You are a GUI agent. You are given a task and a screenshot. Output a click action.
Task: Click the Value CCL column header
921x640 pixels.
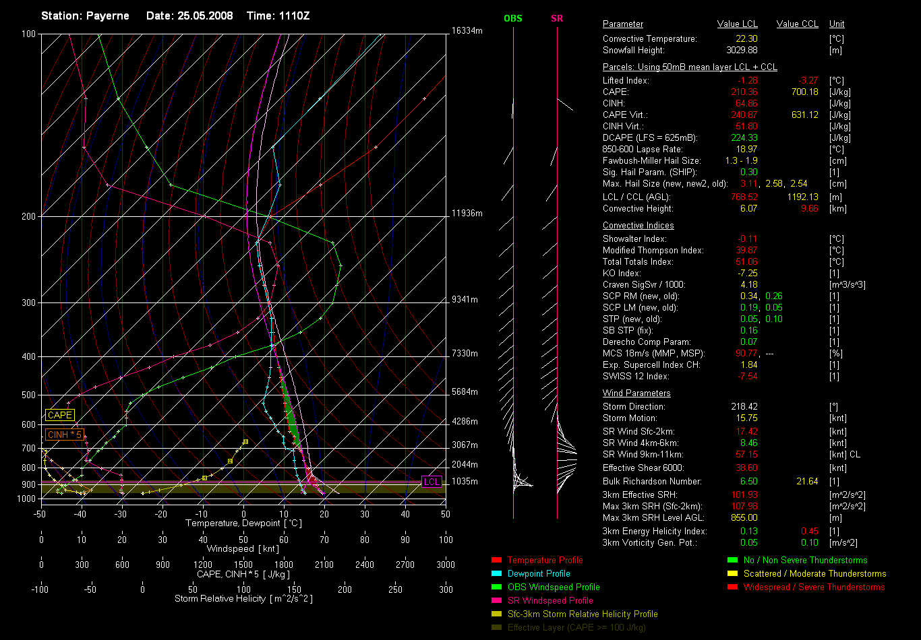(x=797, y=24)
